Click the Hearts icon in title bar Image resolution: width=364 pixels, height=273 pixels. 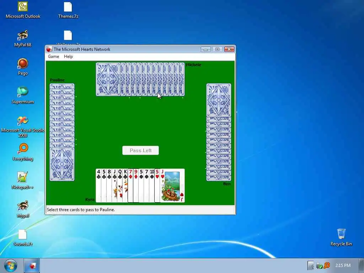tap(49, 49)
